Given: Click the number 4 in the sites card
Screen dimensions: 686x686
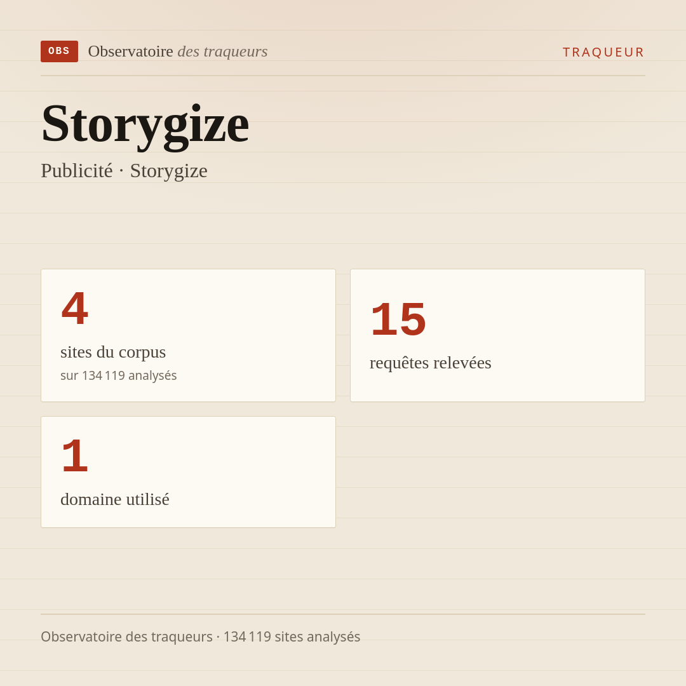Looking at the screenshot, I should point(75,309).
